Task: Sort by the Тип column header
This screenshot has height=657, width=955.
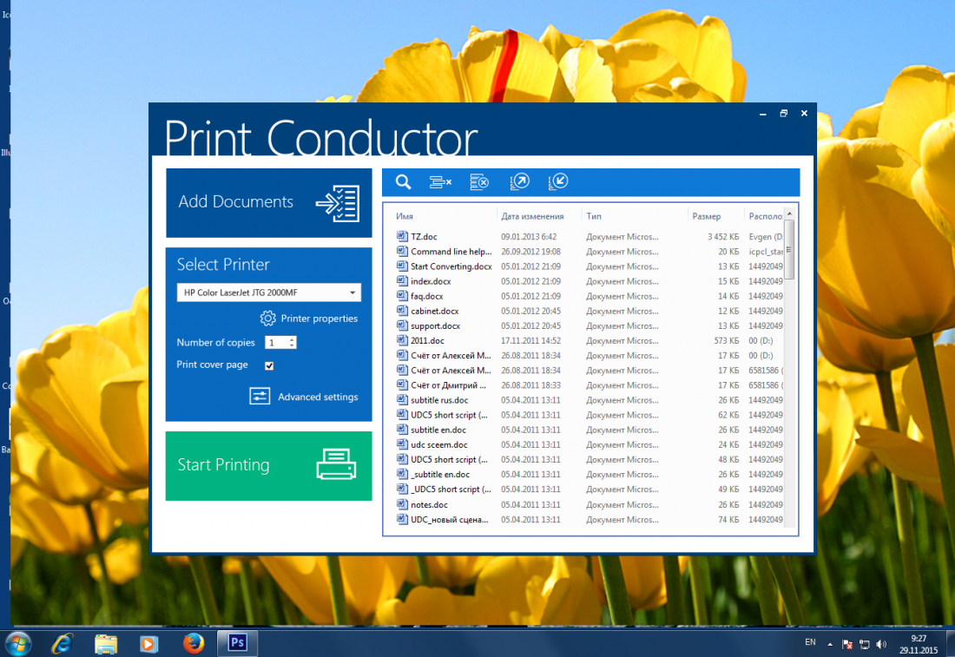Action: click(x=594, y=216)
